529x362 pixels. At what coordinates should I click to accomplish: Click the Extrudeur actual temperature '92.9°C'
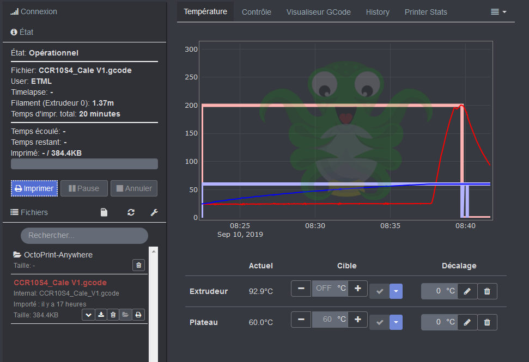[261, 291]
